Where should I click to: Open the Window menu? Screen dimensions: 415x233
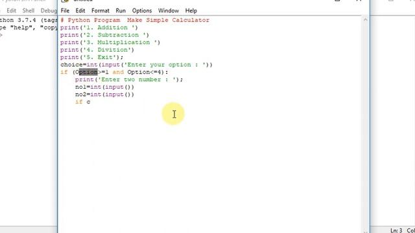pos(169,11)
